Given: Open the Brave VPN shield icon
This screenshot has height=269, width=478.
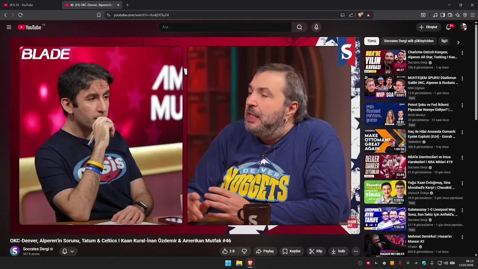Looking at the screenshot, I should 465,15.
